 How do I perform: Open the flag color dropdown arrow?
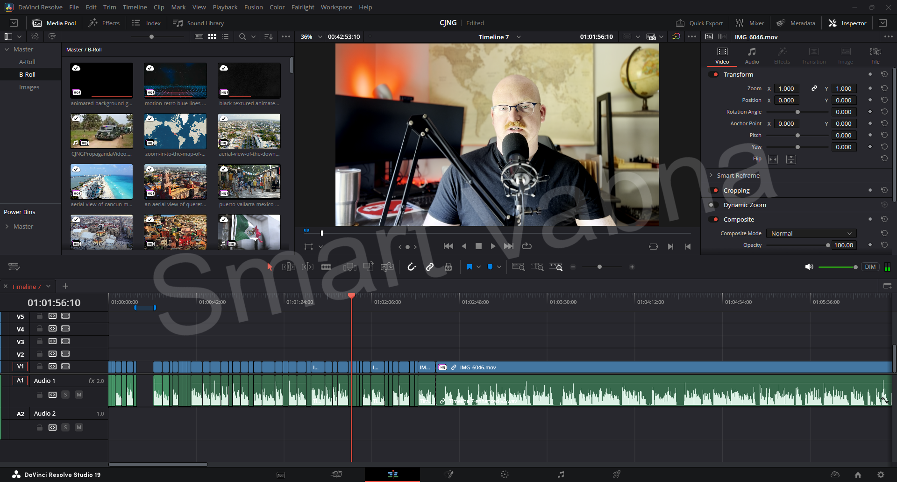[478, 267]
